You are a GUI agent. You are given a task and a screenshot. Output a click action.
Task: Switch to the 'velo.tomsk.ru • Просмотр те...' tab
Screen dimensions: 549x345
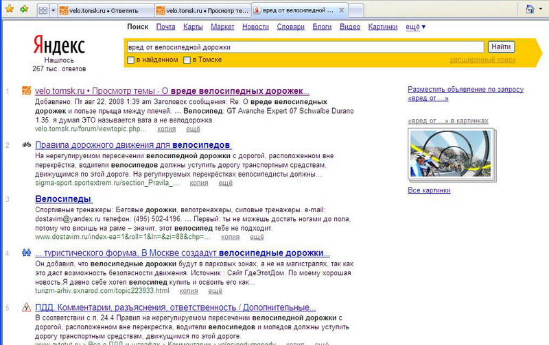point(202,11)
